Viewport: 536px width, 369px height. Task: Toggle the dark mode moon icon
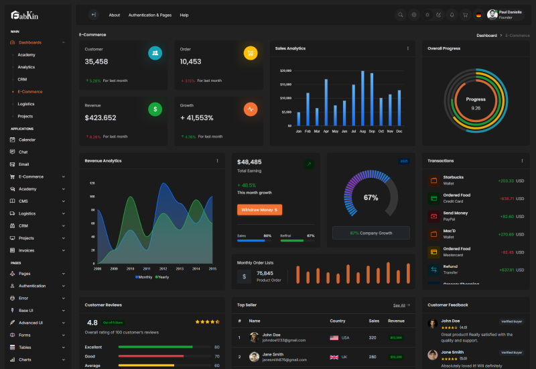point(438,15)
